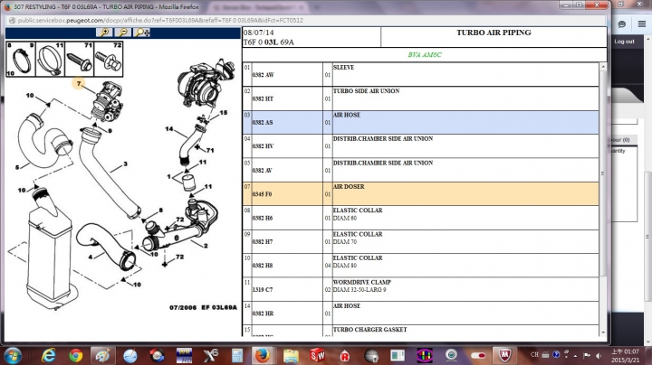The width and height of the screenshot is (652, 365).
Task: Switch to the Firefox taskbar button
Action: [x=262, y=355]
